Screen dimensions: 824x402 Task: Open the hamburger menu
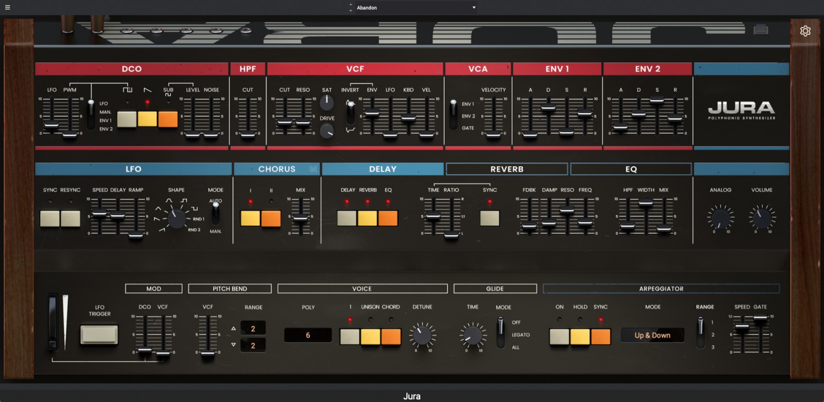pos(7,8)
